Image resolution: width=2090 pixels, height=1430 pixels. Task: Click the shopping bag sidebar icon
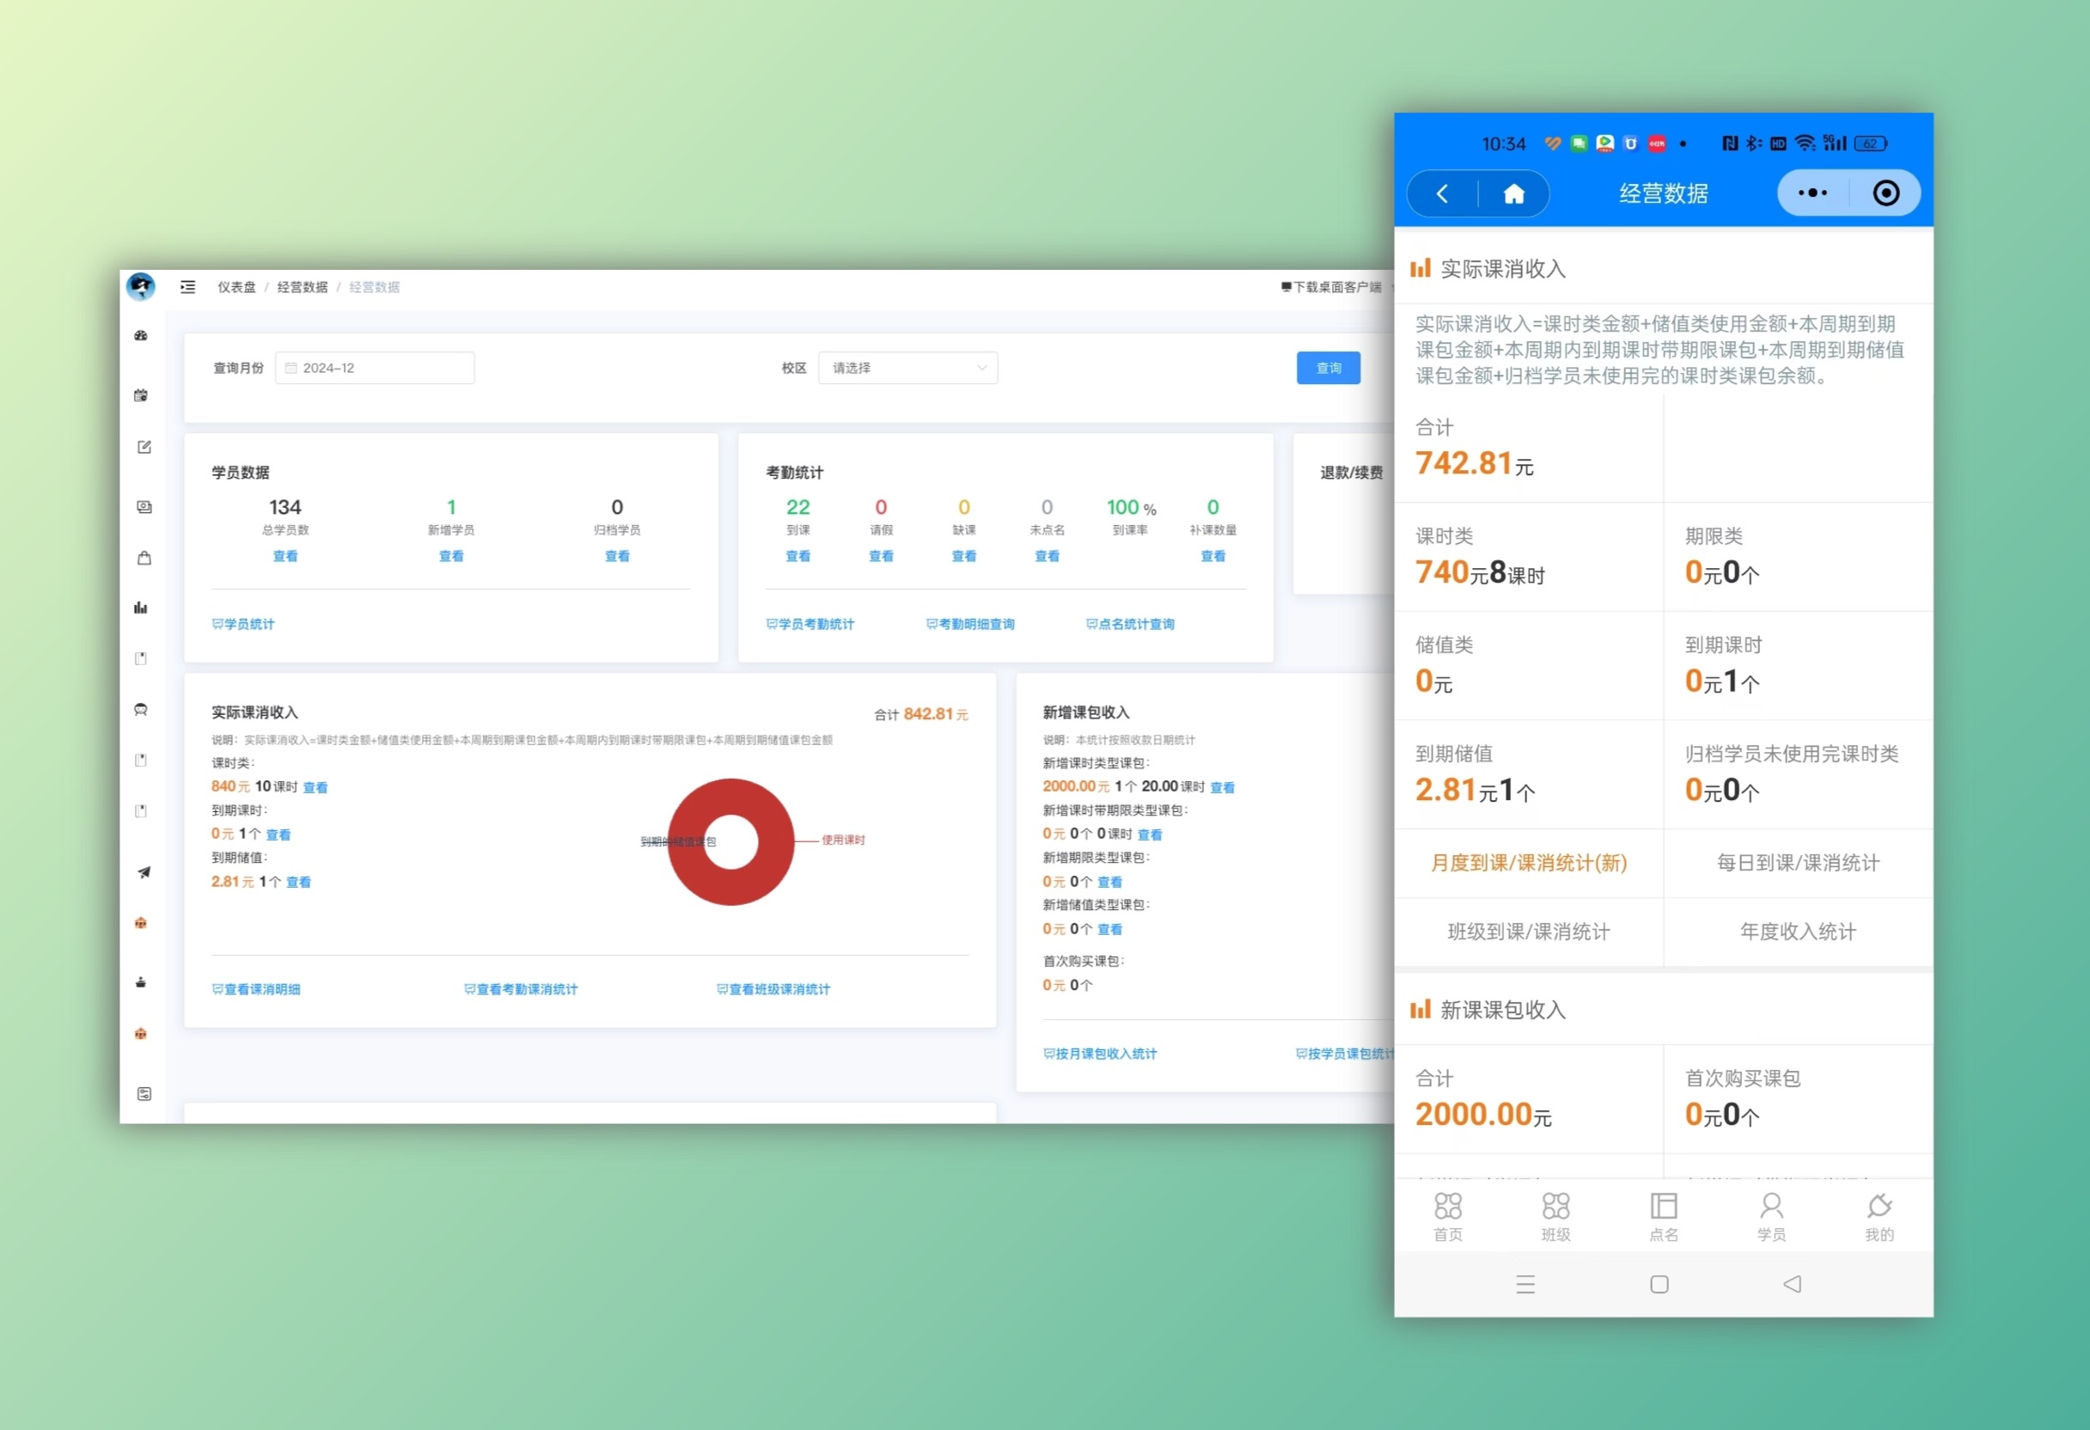[x=144, y=559]
